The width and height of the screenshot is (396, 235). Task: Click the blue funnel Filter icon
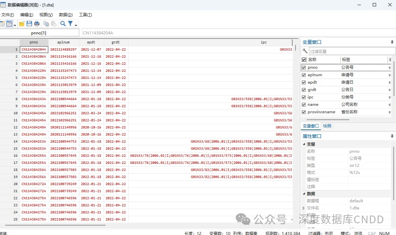pos(70,24)
